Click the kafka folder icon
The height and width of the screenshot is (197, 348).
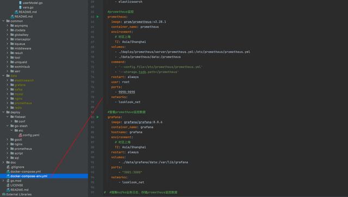(12, 90)
